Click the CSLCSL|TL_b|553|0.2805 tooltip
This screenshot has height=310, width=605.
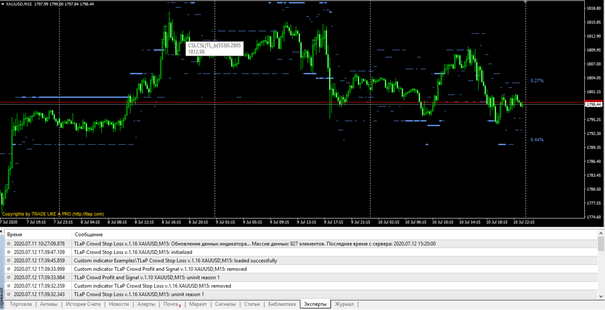click(x=214, y=48)
